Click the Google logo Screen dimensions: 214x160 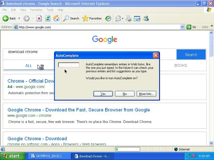[105, 39]
